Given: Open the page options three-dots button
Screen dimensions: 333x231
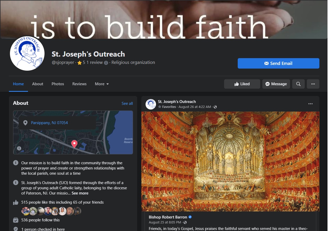Looking at the screenshot, I should point(313,84).
